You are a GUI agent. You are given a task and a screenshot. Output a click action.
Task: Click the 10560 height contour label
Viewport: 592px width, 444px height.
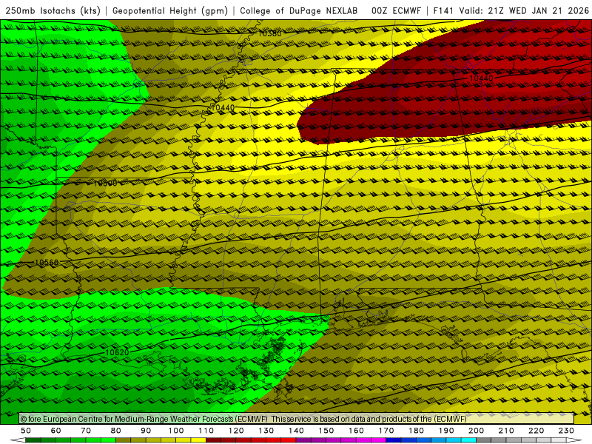47,263
